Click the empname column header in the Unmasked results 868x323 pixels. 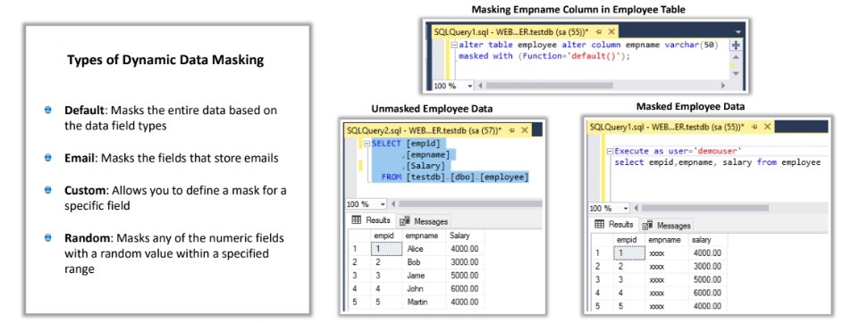click(424, 236)
